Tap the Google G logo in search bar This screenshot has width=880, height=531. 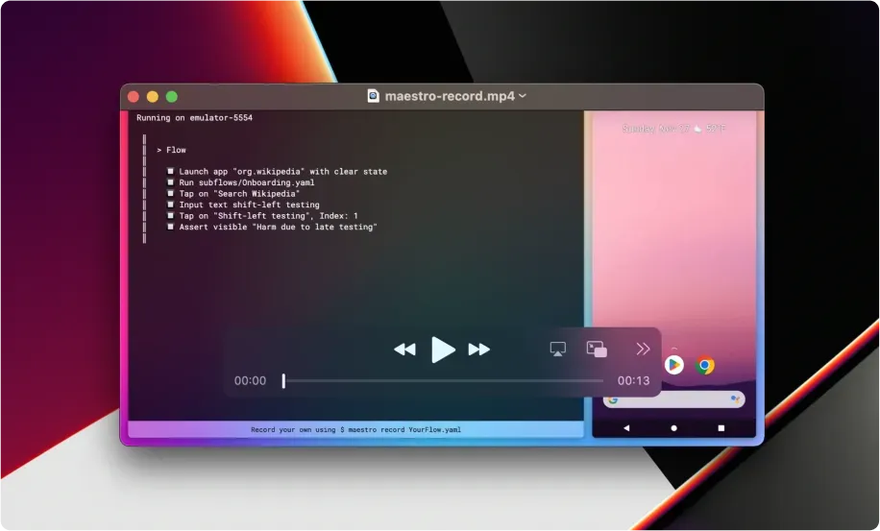coord(613,399)
